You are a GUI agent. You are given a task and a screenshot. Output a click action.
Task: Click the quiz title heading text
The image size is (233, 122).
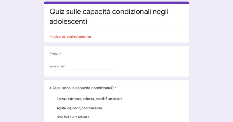[109, 16]
